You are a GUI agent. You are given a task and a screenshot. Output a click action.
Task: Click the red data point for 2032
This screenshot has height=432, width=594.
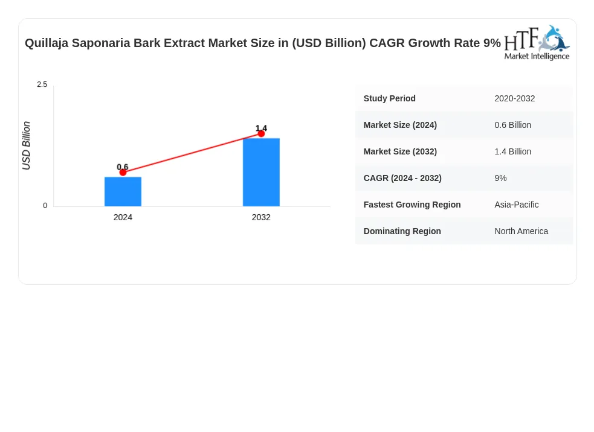click(x=261, y=133)
